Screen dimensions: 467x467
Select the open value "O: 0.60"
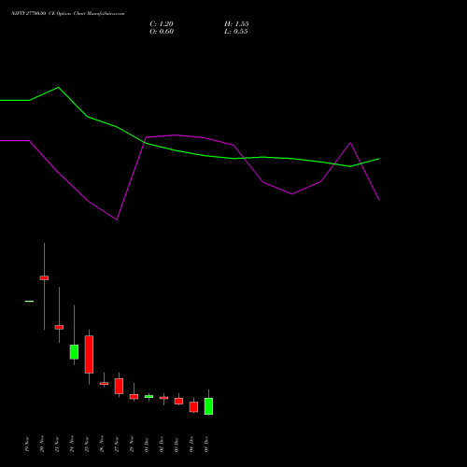162,32
